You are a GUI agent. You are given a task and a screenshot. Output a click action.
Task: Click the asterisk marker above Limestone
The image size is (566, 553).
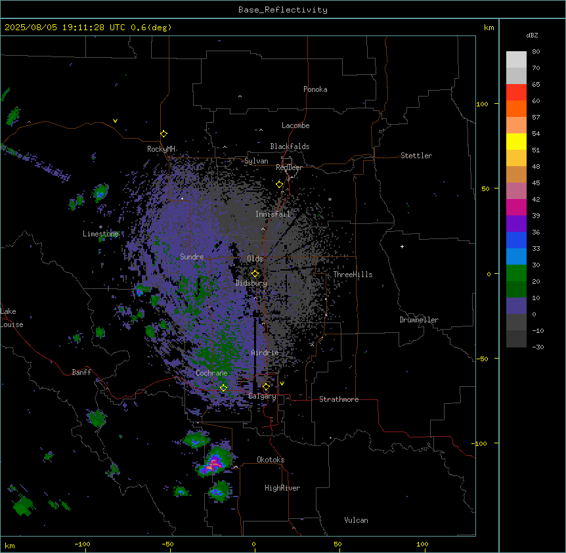pyautogui.click(x=100, y=227)
